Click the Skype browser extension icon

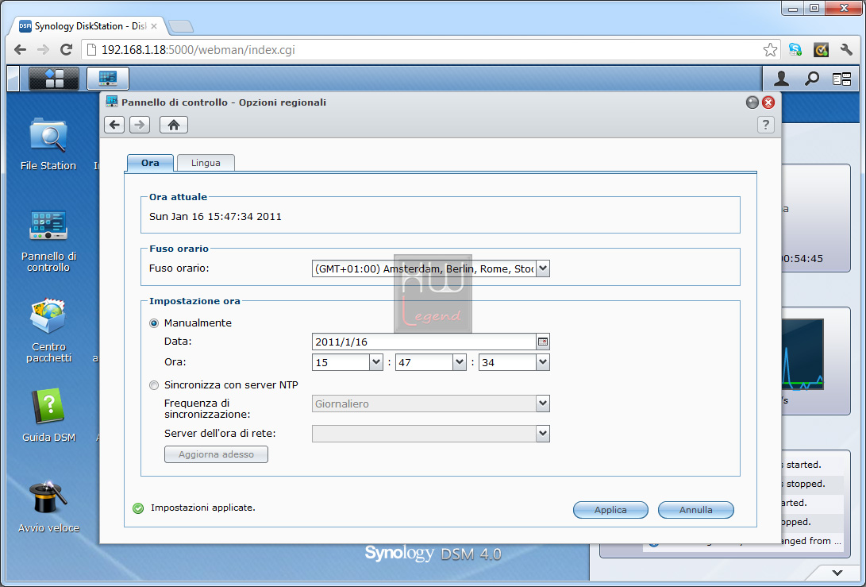point(795,50)
